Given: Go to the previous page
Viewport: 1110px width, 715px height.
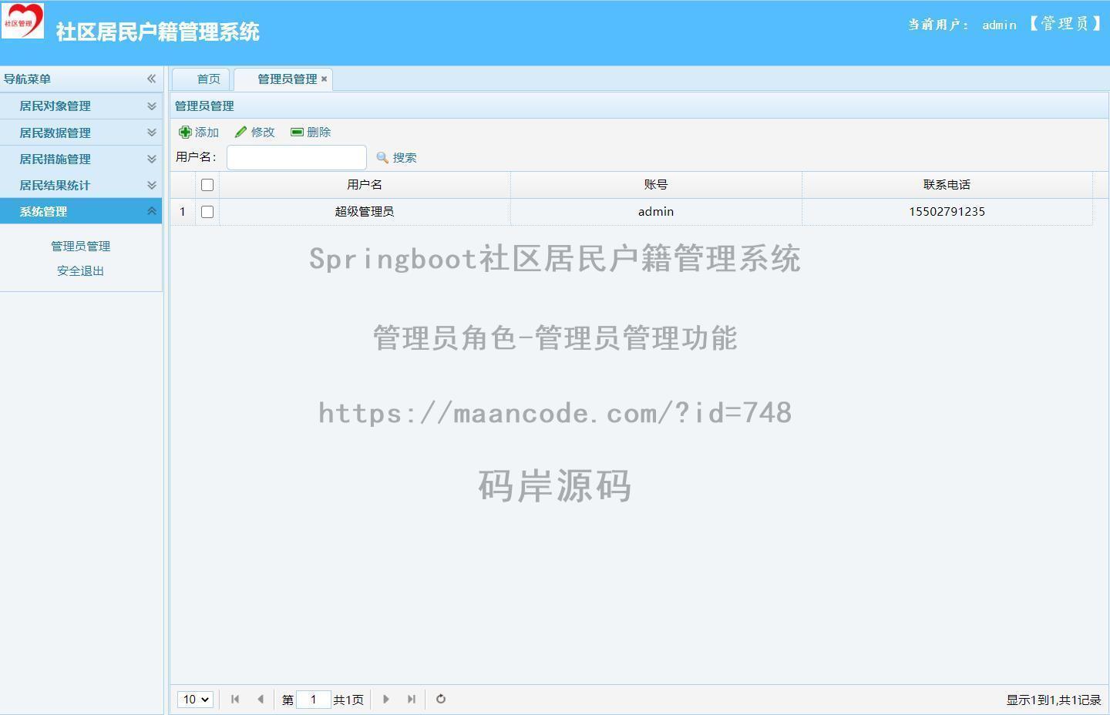Looking at the screenshot, I should click(261, 700).
